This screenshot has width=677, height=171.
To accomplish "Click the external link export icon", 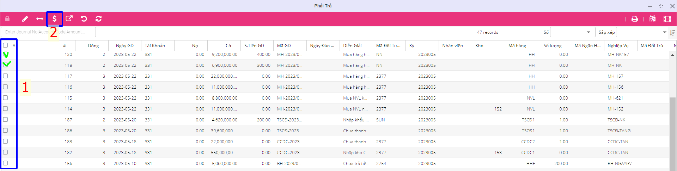I will click(69, 19).
